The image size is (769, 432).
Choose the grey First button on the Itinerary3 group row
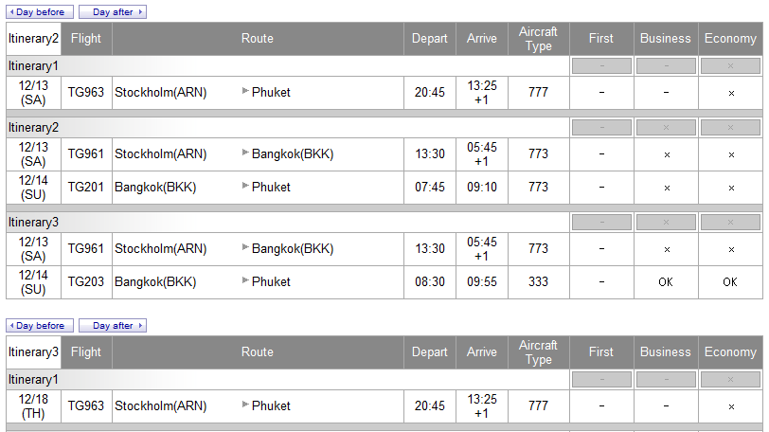pos(601,222)
